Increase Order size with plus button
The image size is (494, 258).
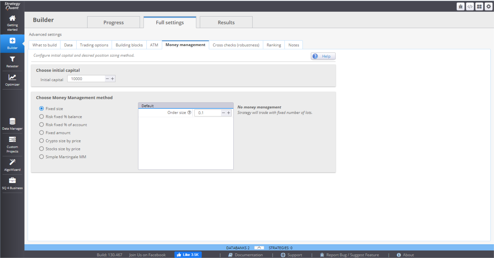(x=229, y=113)
